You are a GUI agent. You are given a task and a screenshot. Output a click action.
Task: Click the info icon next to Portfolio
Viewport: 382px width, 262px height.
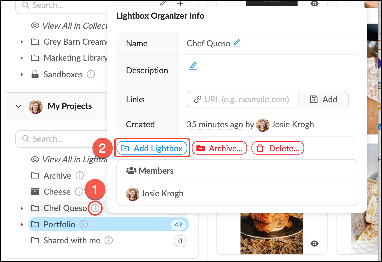[x=84, y=225]
